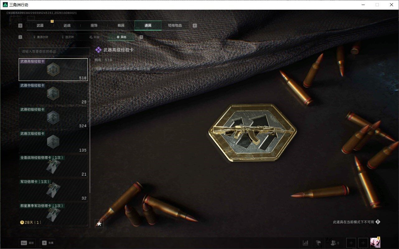The width and height of the screenshot is (399, 249).
Task: Open the 载具 tab
Action: point(121,26)
